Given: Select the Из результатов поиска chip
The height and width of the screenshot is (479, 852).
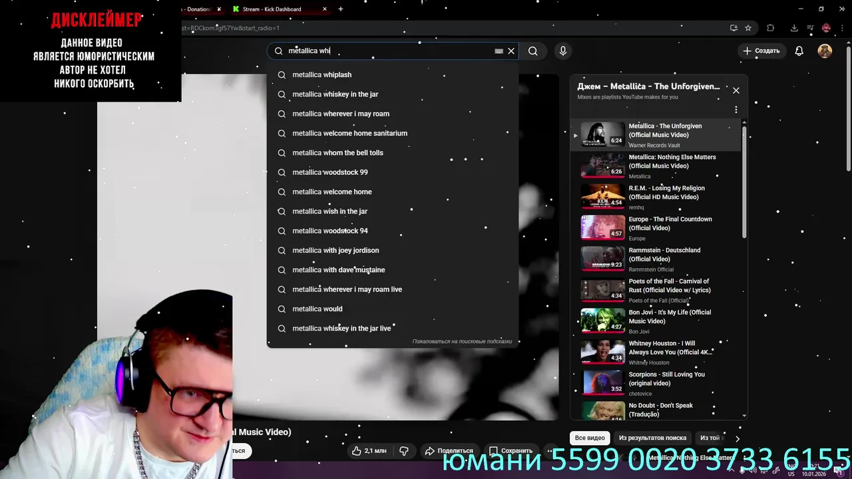Looking at the screenshot, I should coord(652,438).
